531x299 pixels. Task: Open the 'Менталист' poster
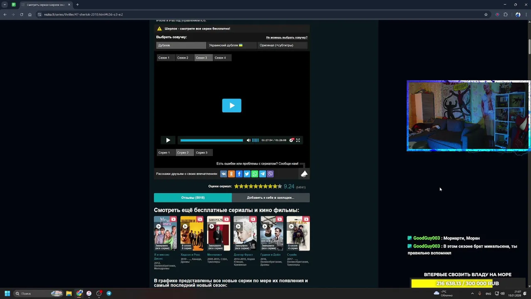click(218, 233)
